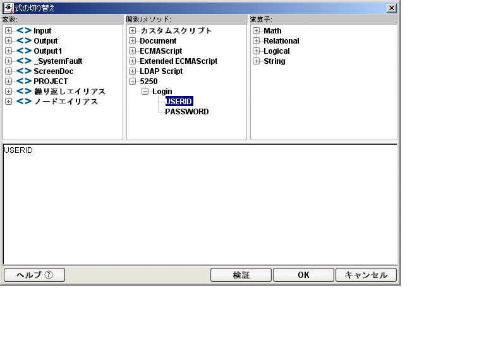Expand the Logical operators node
484x338 pixels.
click(x=256, y=51)
